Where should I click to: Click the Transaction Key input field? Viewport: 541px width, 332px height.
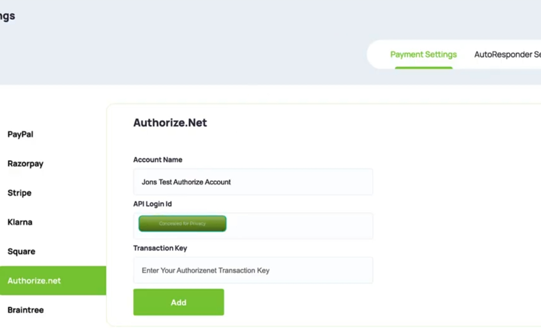coord(253,270)
